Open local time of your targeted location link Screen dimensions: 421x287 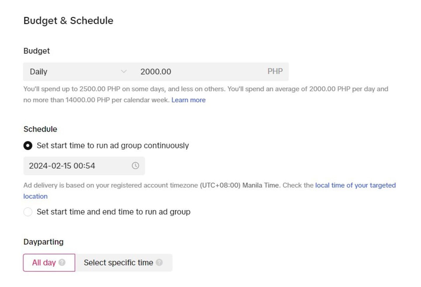pyautogui.click(x=355, y=185)
